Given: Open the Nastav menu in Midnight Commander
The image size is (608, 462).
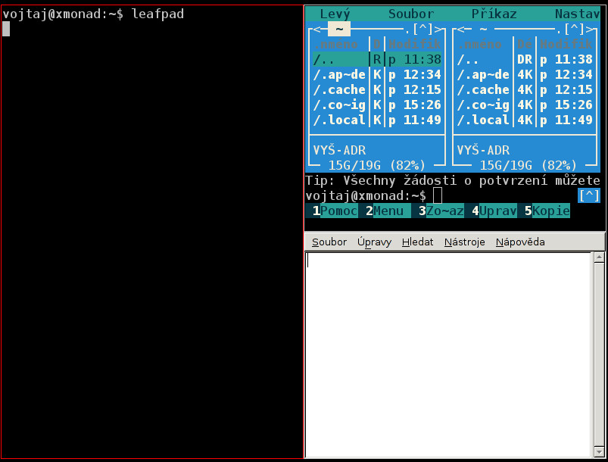Looking at the screenshot, I should [577, 13].
